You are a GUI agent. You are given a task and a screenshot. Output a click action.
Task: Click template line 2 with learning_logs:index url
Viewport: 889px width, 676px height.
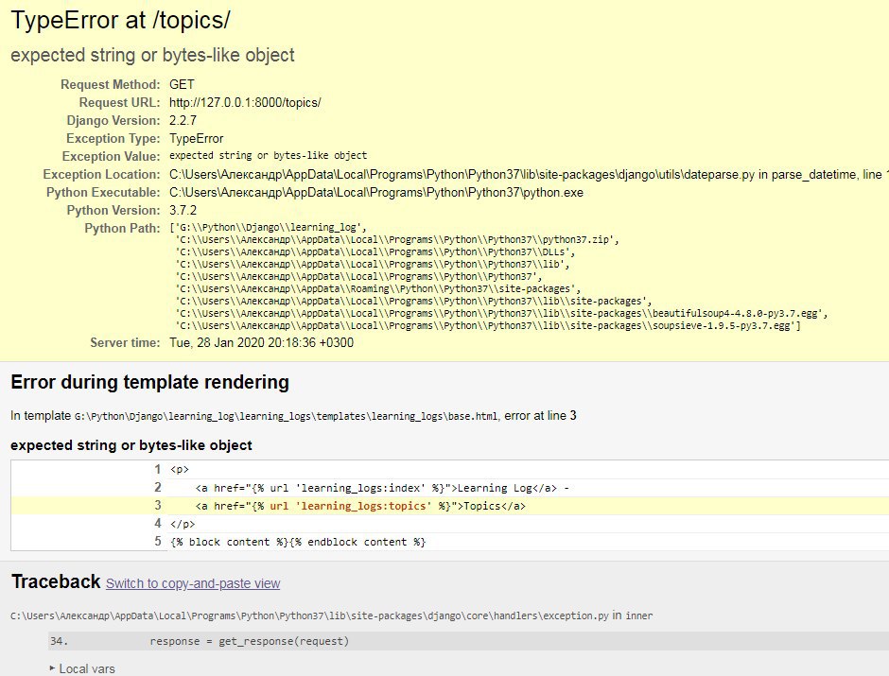[x=449, y=488]
